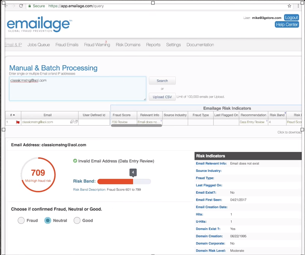Click the Upload CSV button
The width and height of the screenshot is (305, 255).
tap(162, 97)
